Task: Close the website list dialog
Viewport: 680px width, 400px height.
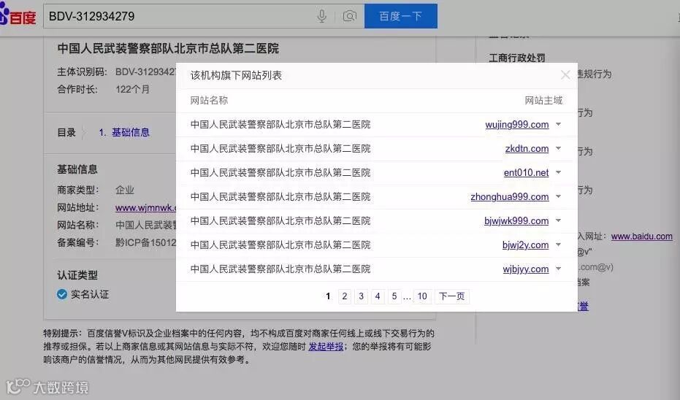Action: [x=565, y=75]
